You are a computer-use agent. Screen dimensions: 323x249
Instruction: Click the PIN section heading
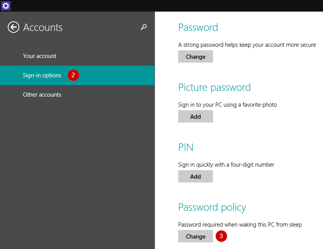186,147
